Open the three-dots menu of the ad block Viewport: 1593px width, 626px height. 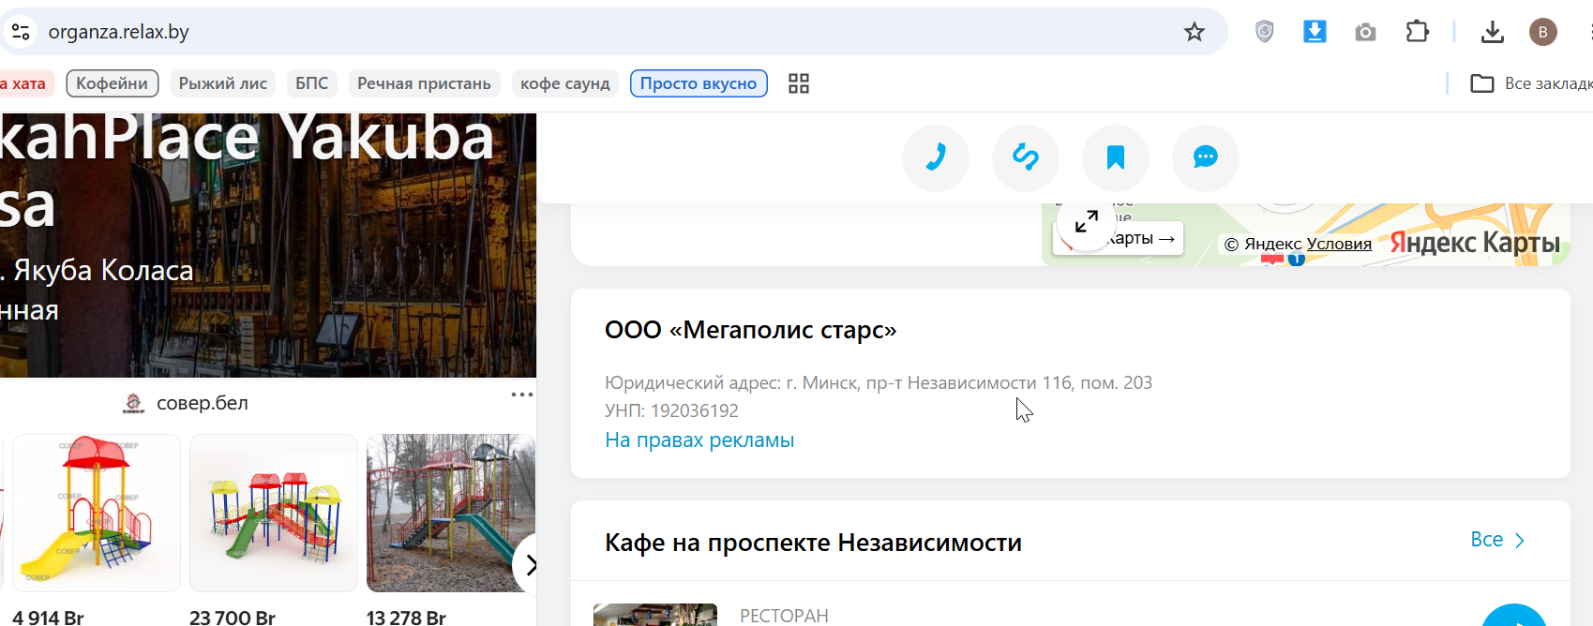click(x=522, y=395)
